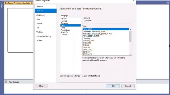Select the 01/31/00 format
The height and width of the screenshot is (95, 170).
coord(106,47)
